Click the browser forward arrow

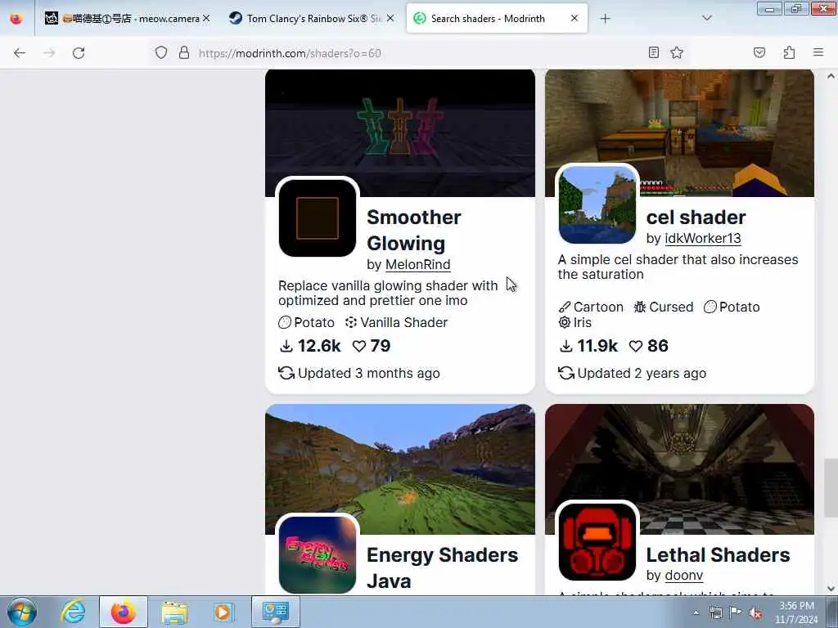(x=49, y=53)
